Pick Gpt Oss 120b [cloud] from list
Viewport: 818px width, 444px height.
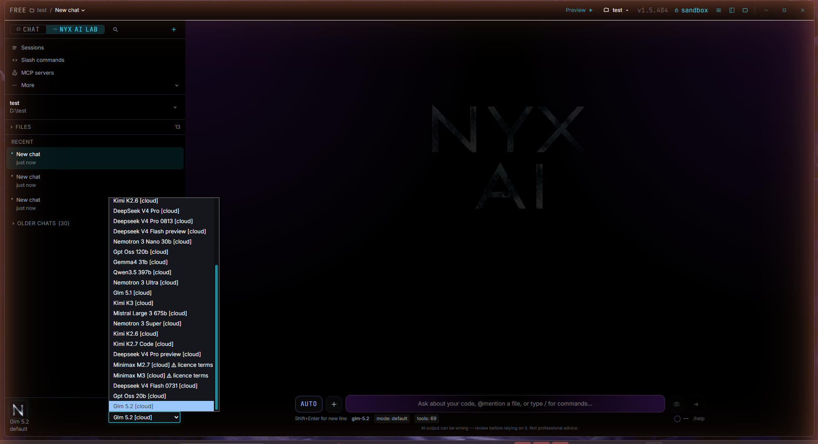tap(161, 252)
